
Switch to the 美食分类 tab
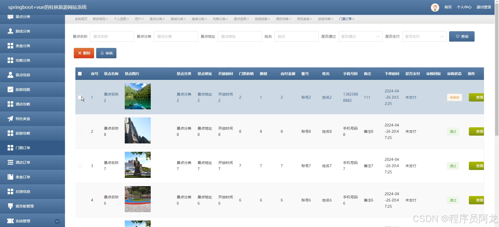point(198,19)
